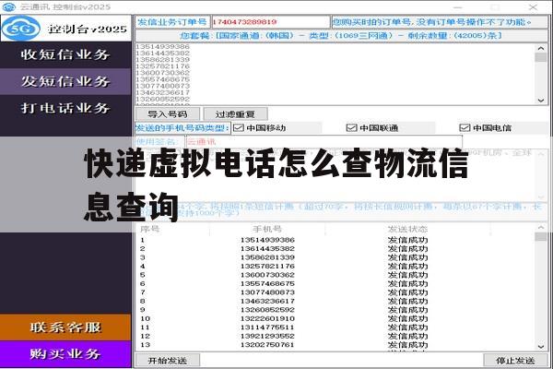The image size is (553, 369).
Task: Click 导入号码 button
Action: [168, 114]
